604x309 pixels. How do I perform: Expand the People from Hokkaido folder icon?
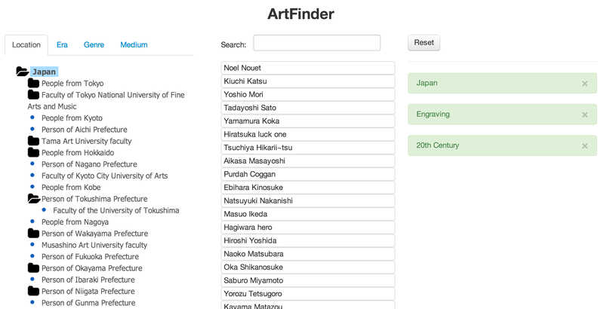(33, 152)
